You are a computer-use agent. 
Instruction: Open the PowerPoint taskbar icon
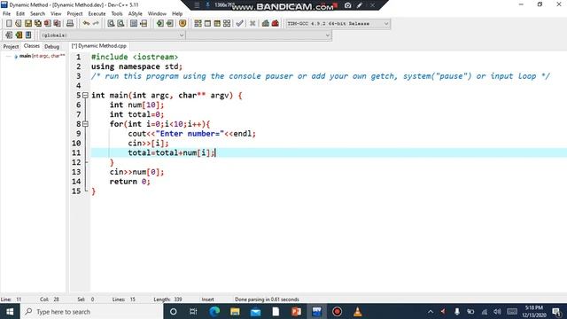pyautogui.click(x=296, y=311)
